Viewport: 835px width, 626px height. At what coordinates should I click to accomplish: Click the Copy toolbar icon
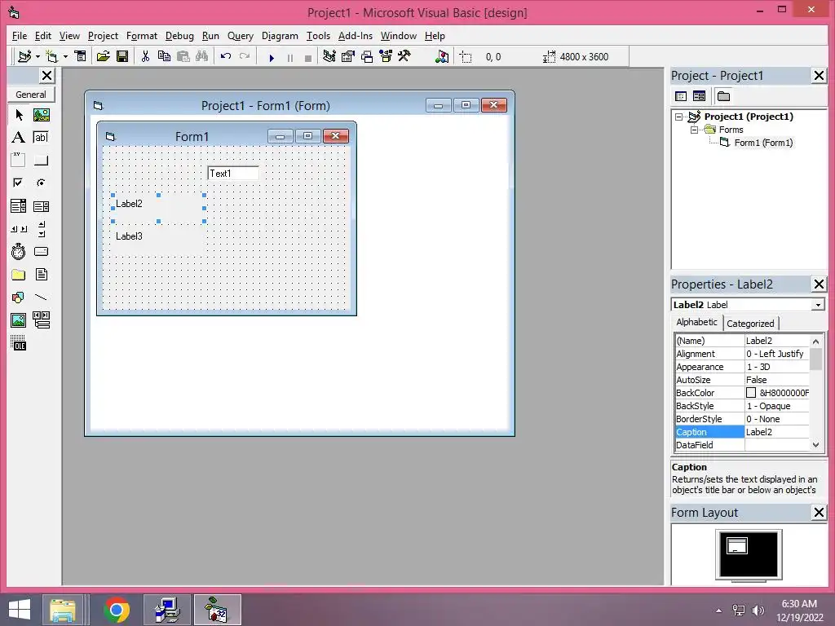click(164, 56)
